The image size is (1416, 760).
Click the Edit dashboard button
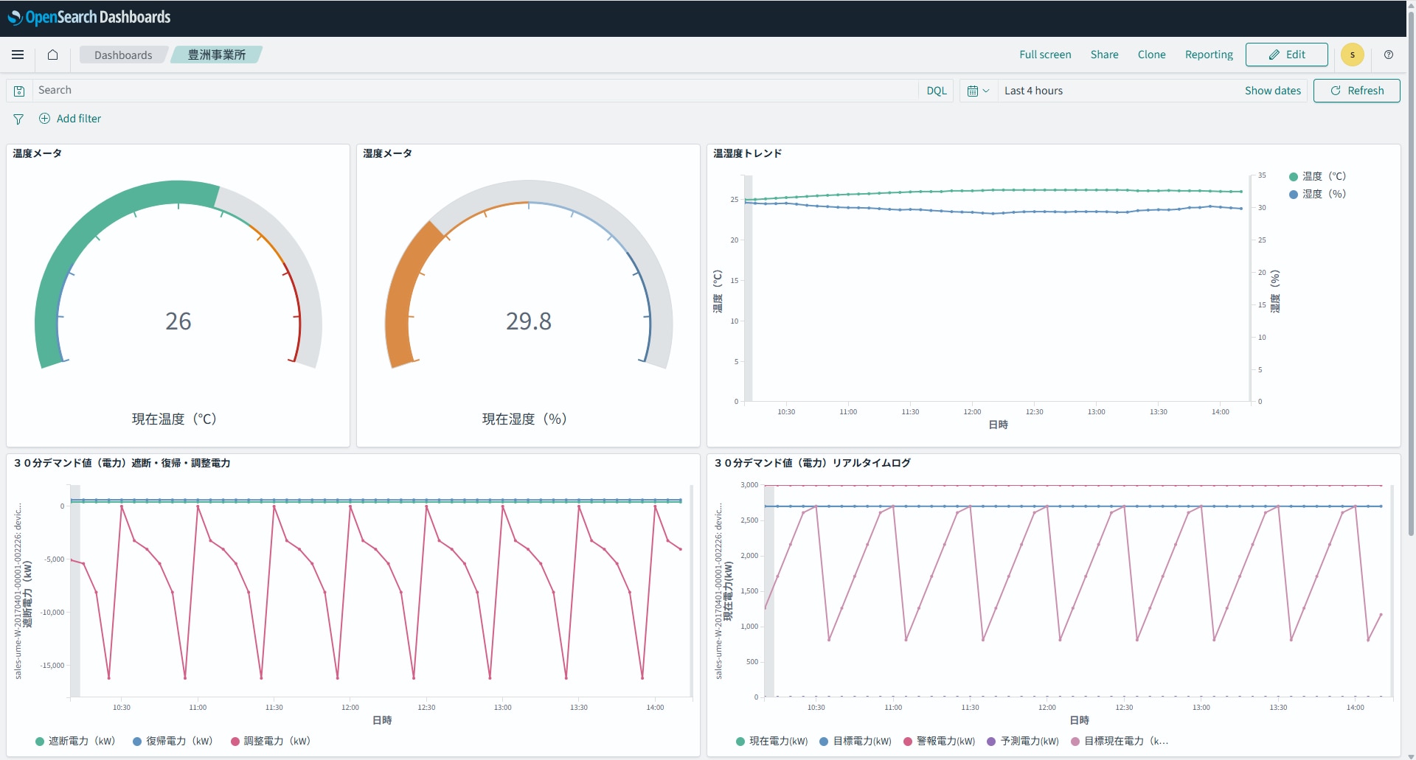tap(1286, 55)
